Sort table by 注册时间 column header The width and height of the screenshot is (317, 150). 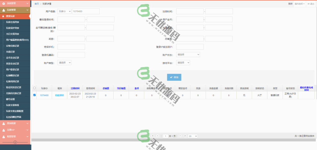click(x=75, y=88)
